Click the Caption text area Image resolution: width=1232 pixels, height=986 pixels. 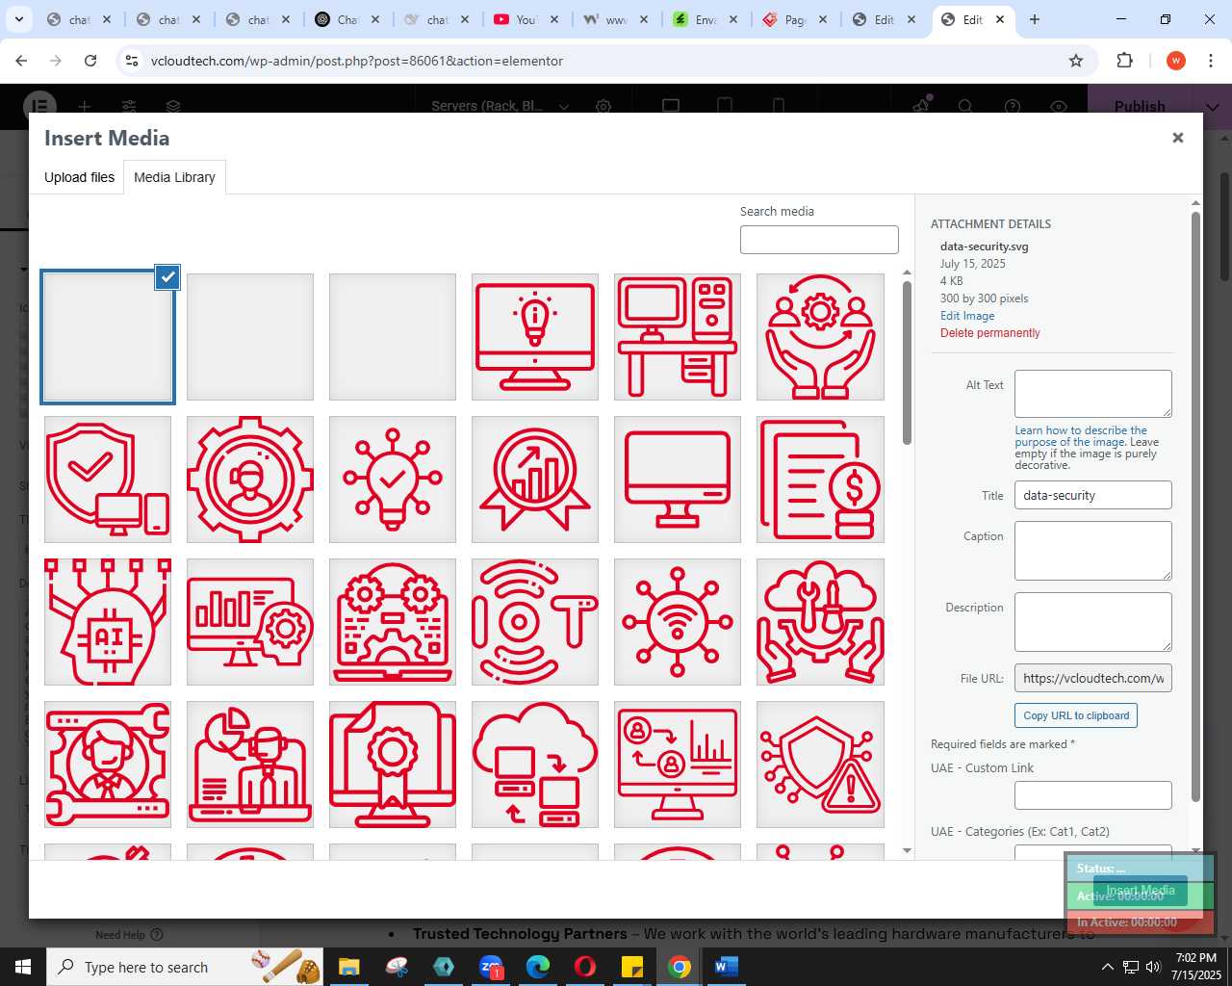point(1093,551)
